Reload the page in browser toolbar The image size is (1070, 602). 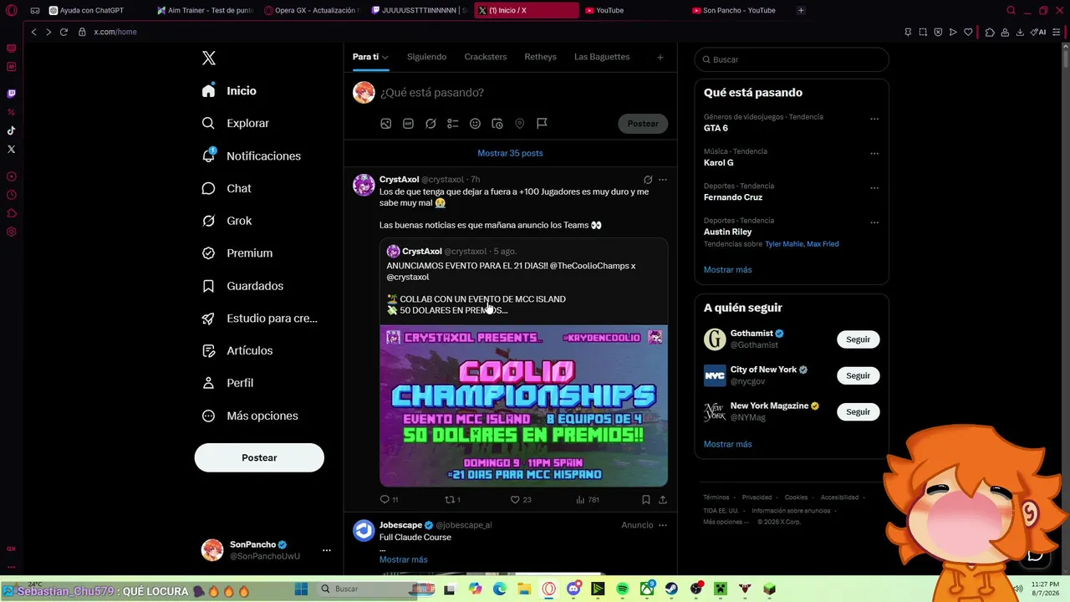point(64,32)
